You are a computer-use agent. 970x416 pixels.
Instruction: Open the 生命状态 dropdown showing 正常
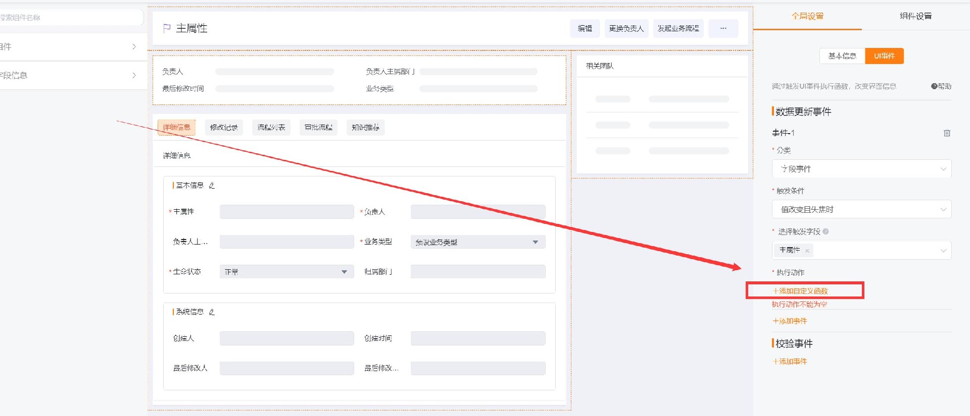[286, 272]
